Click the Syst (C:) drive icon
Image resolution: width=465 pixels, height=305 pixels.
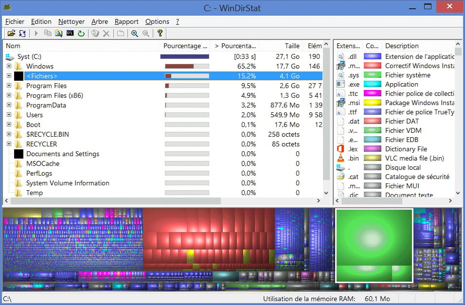point(10,56)
